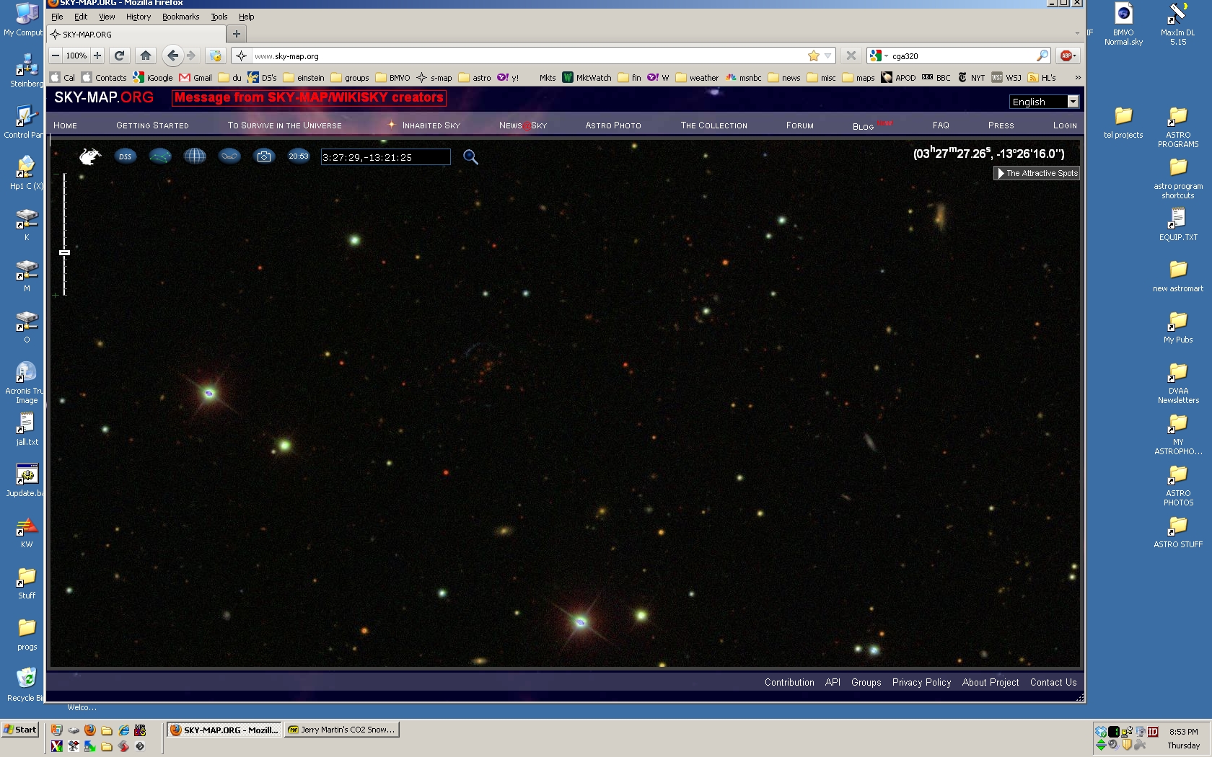Click the white mouse mascot icon
The height and width of the screenshot is (757, 1212).
(x=90, y=156)
